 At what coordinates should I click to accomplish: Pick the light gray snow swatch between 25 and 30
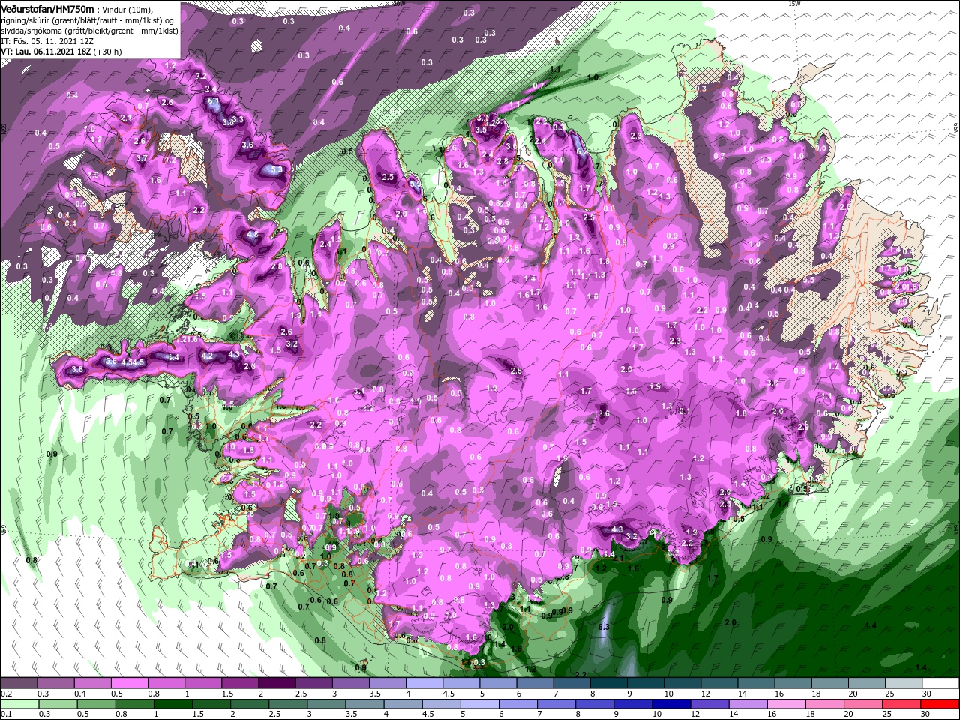[x=902, y=683]
